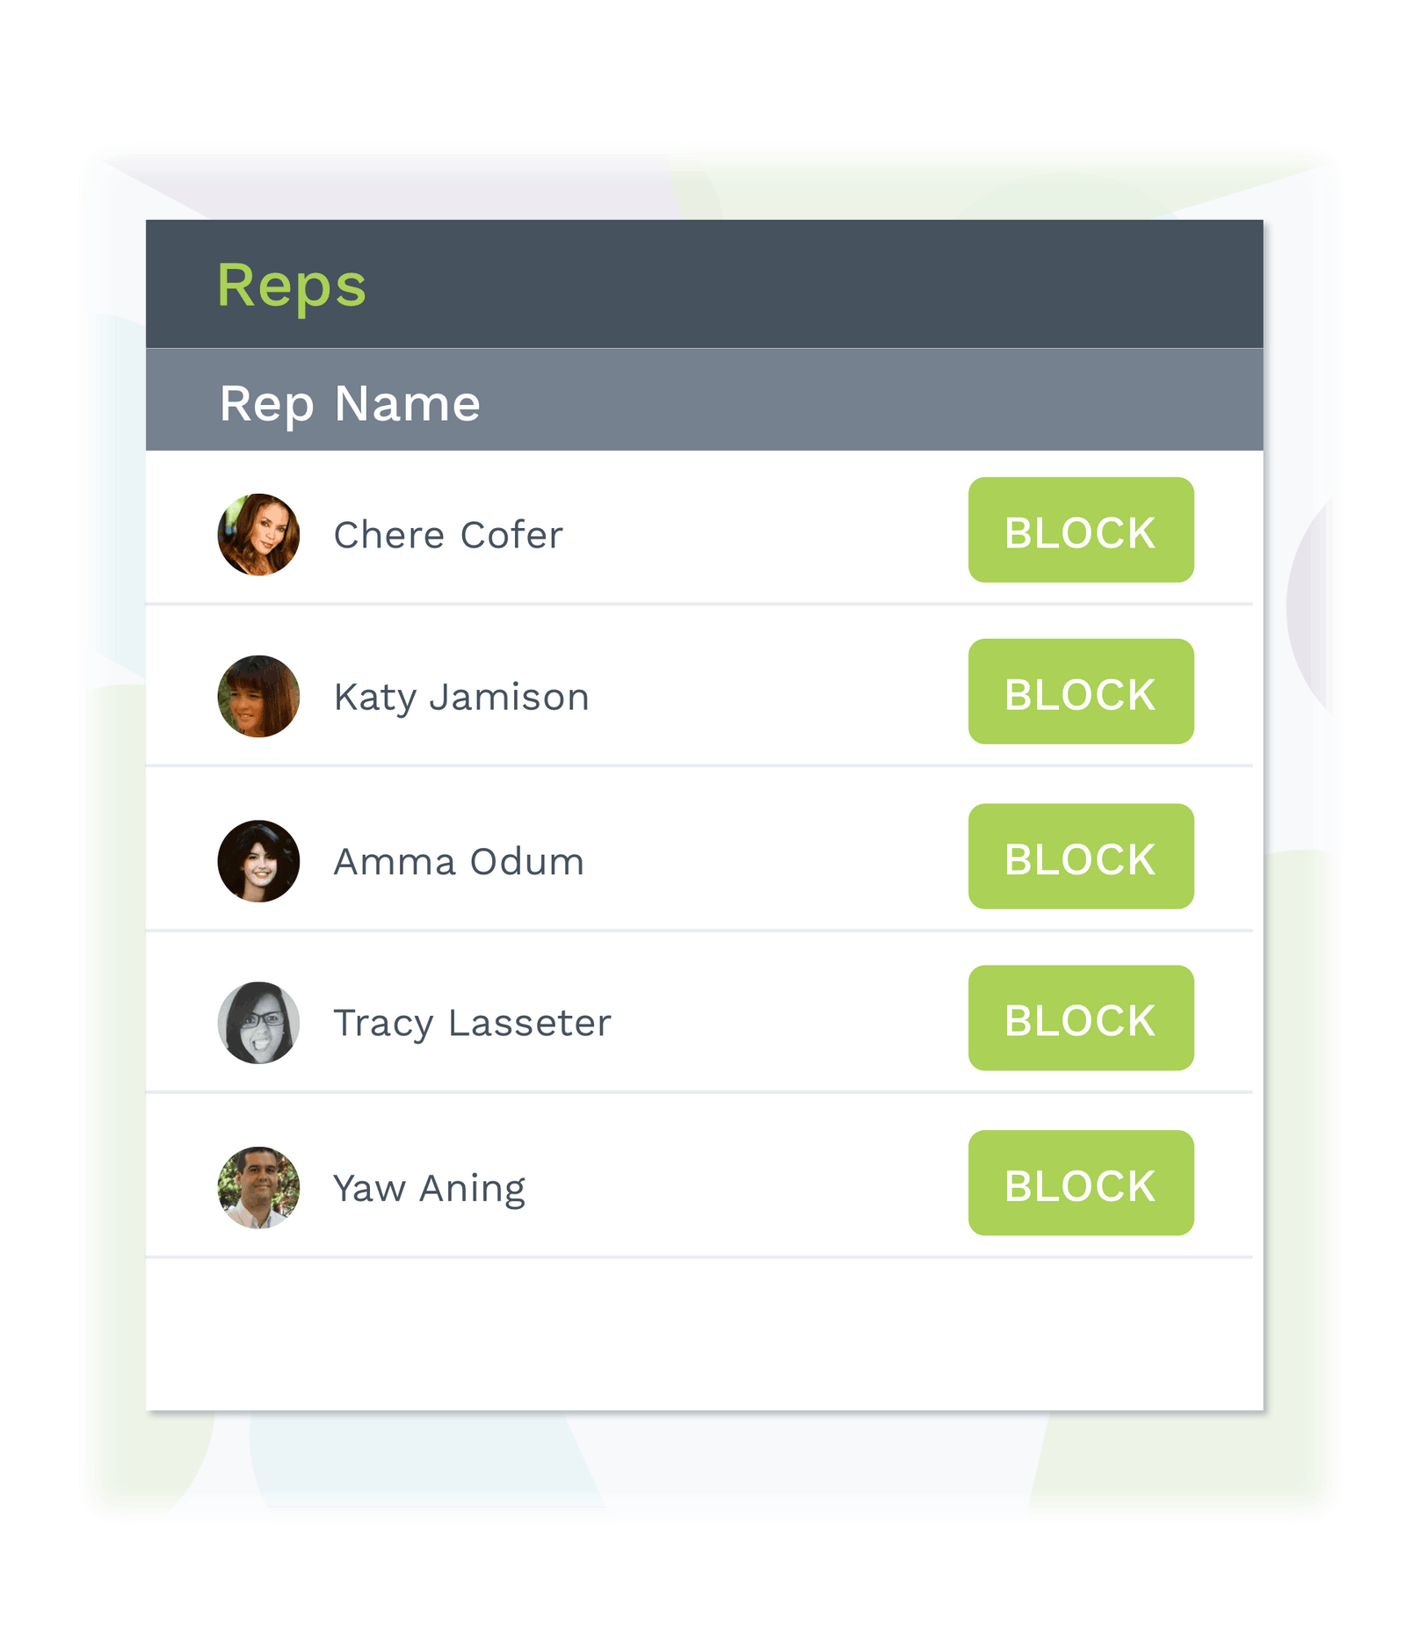Viewport: 1406px width, 1630px height.
Task: Click BLOCK button for Katy Jamison
Action: pos(1081,692)
